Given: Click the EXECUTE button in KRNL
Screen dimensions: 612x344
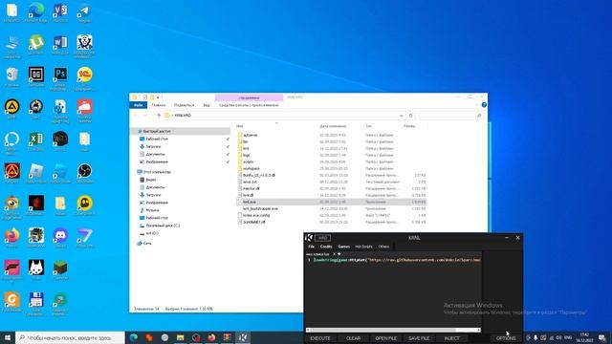Looking at the screenshot, I should (x=320, y=338).
